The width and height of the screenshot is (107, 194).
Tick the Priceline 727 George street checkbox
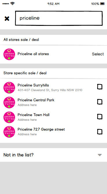click(99, 132)
